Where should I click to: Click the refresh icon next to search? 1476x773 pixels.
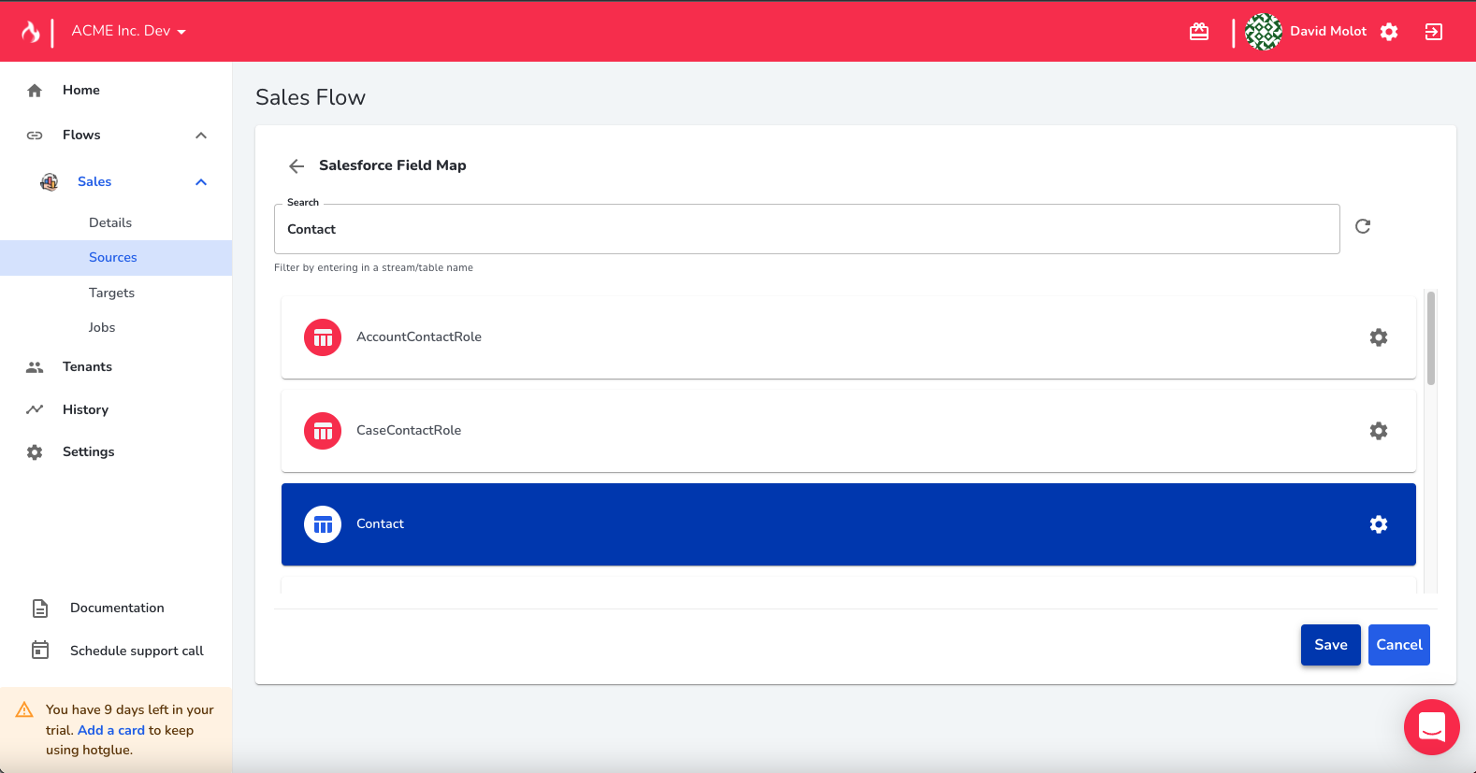pyautogui.click(x=1363, y=226)
